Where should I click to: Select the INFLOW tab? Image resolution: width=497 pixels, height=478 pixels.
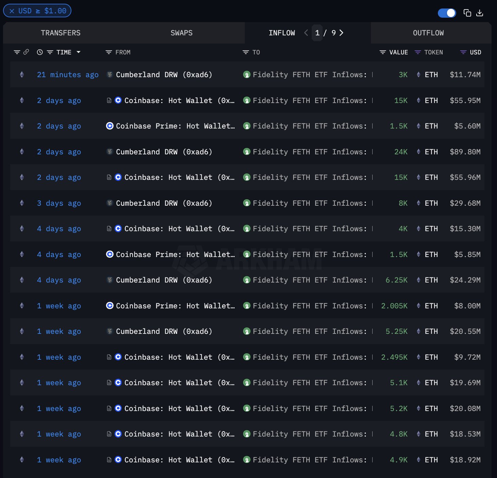click(x=282, y=33)
